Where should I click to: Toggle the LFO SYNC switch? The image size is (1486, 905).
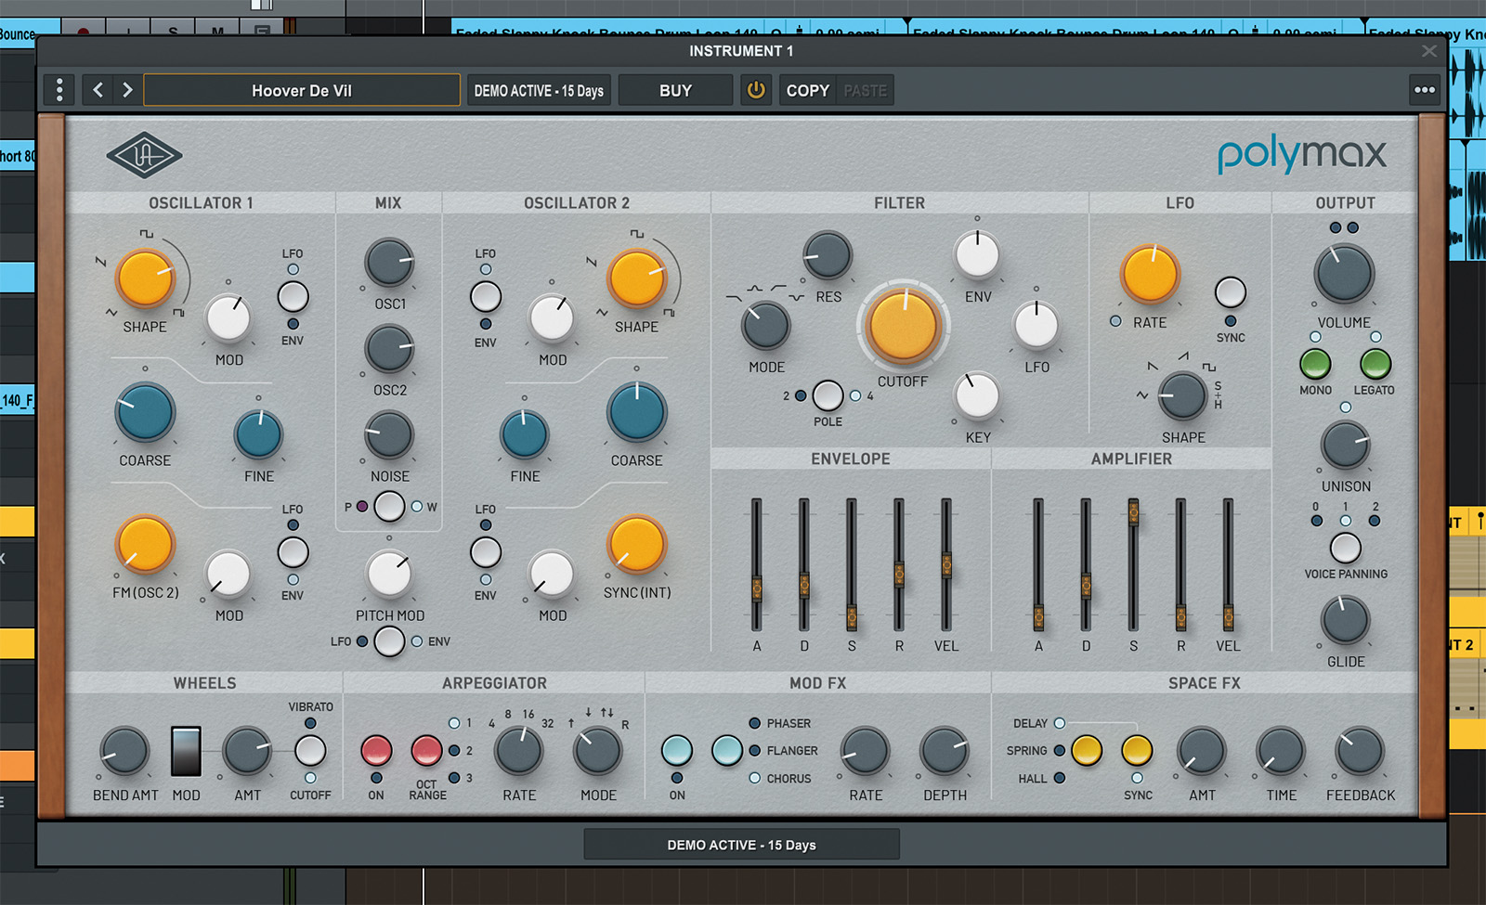[x=1230, y=292]
